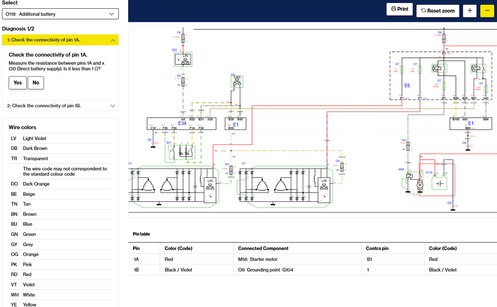Select the O118 additional battery symbol
The height and width of the screenshot is (307, 497).
(439, 182)
